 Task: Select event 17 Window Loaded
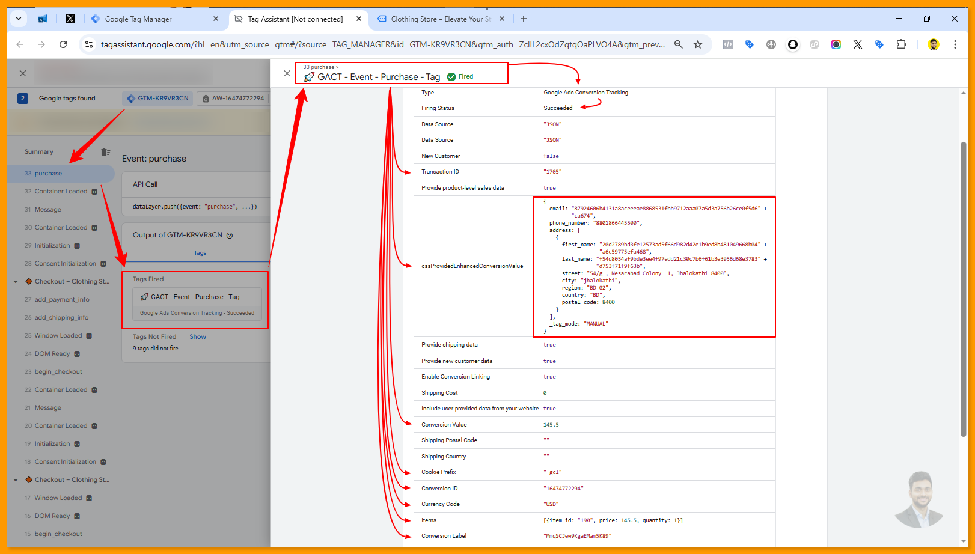click(x=61, y=498)
